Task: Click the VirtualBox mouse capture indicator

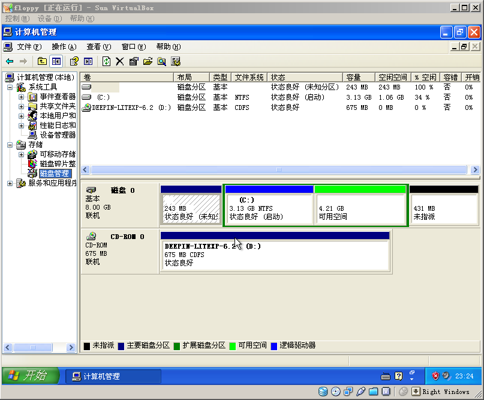Action: [403, 392]
